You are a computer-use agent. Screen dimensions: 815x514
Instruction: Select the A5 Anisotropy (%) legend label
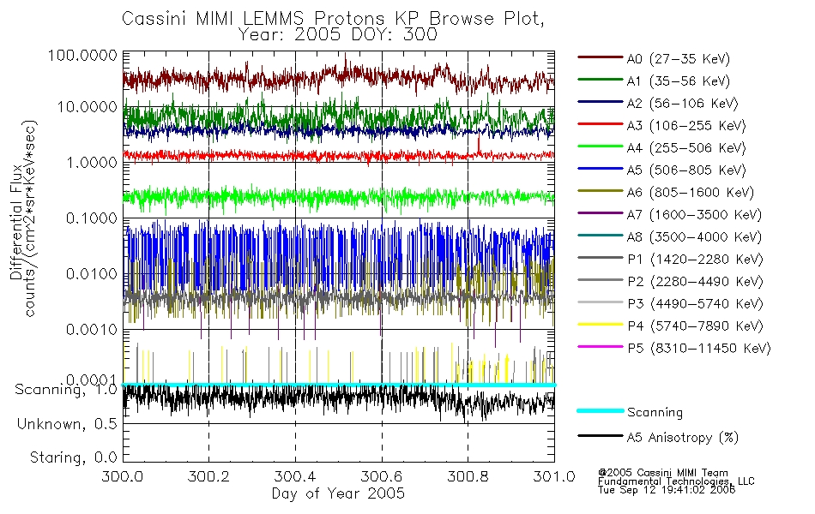click(x=683, y=437)
